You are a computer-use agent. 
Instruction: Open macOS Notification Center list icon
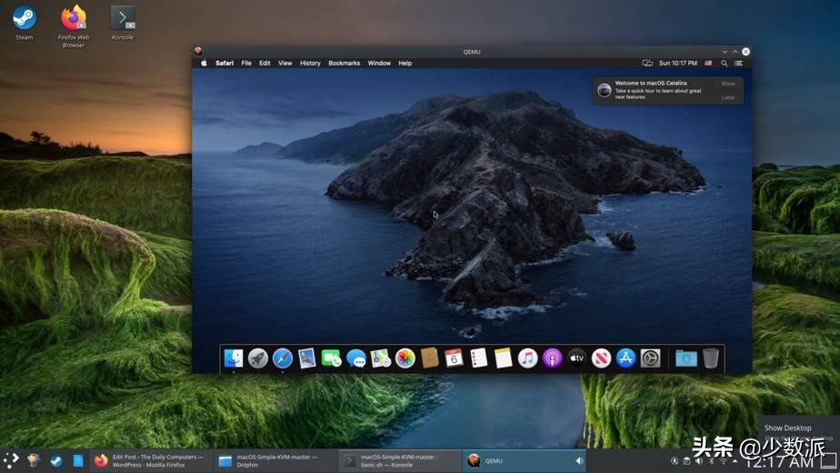click(738, 64)
